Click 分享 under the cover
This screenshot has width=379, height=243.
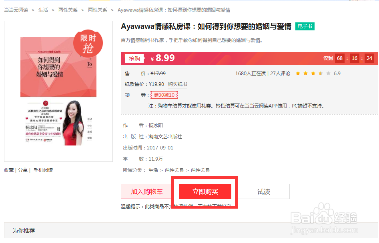tap(23, 170)
